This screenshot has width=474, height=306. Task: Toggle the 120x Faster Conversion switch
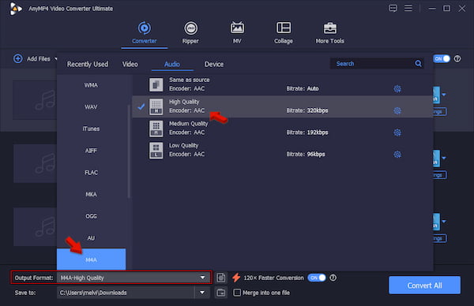(x=317, y=278)
